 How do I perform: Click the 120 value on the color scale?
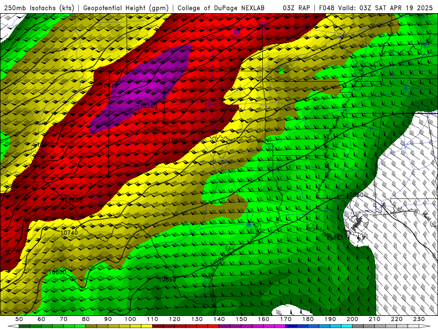pos(175,319)
